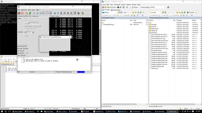The height and width of the screenshot is (113, 202).
Task: Close the G-Code error dialog
Action: 70,37
